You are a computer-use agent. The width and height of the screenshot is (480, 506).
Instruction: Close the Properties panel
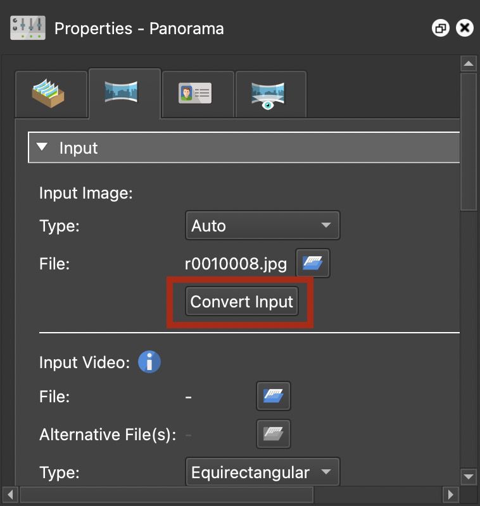(464, 28)
